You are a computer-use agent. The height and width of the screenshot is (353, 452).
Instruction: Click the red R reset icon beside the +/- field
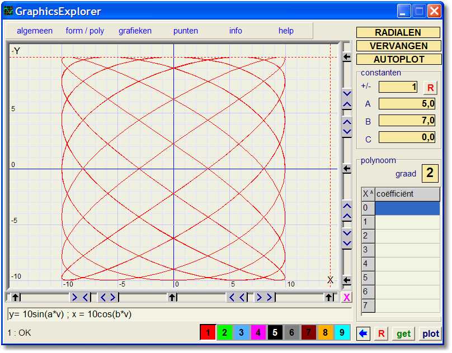pos(429,87)
